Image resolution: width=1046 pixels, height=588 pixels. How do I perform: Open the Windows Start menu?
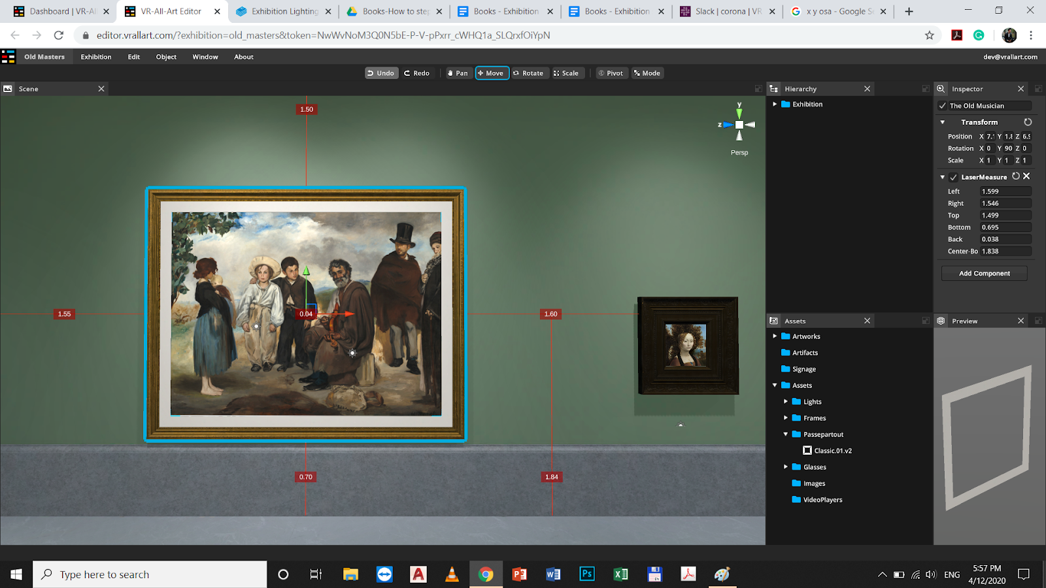coord(16,574)
